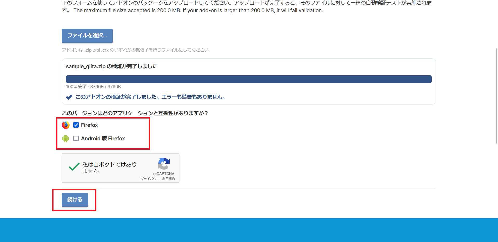
Task: Click the reCAPTCHA logo icon
Action: pyautogui.click(x=164, y=164)
